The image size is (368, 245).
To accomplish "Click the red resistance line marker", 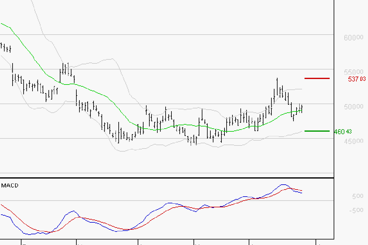I will click(317, 78).
